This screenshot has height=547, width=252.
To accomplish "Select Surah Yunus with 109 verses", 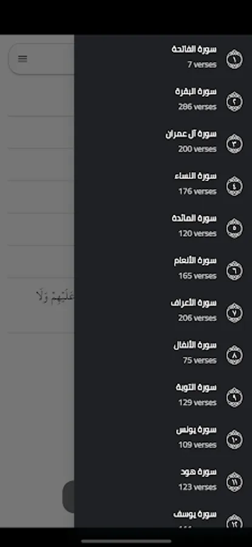I will [163, 437].
